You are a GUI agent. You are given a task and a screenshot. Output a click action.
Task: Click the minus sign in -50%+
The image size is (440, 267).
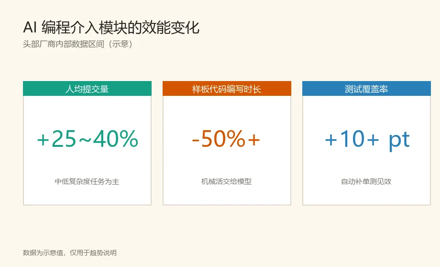[x=195, y=141]
